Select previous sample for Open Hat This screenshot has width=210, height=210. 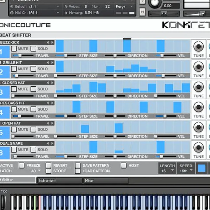[48, 123]
